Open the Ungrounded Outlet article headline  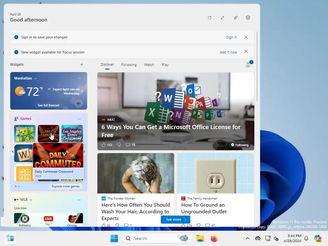point(204,208)
